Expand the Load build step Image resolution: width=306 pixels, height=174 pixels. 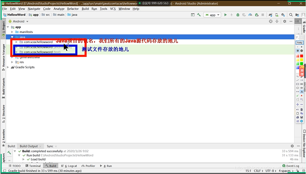pyautogui.click(x=23, y=159)
